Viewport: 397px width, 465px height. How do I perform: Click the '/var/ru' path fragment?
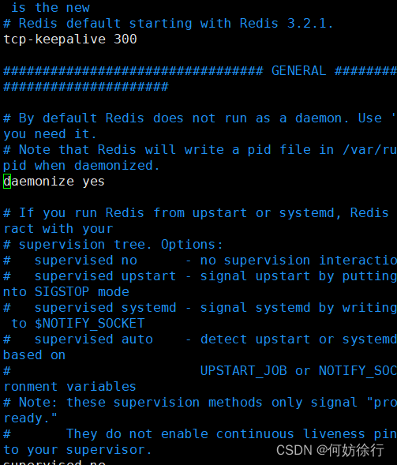click(x=369, y=150)
